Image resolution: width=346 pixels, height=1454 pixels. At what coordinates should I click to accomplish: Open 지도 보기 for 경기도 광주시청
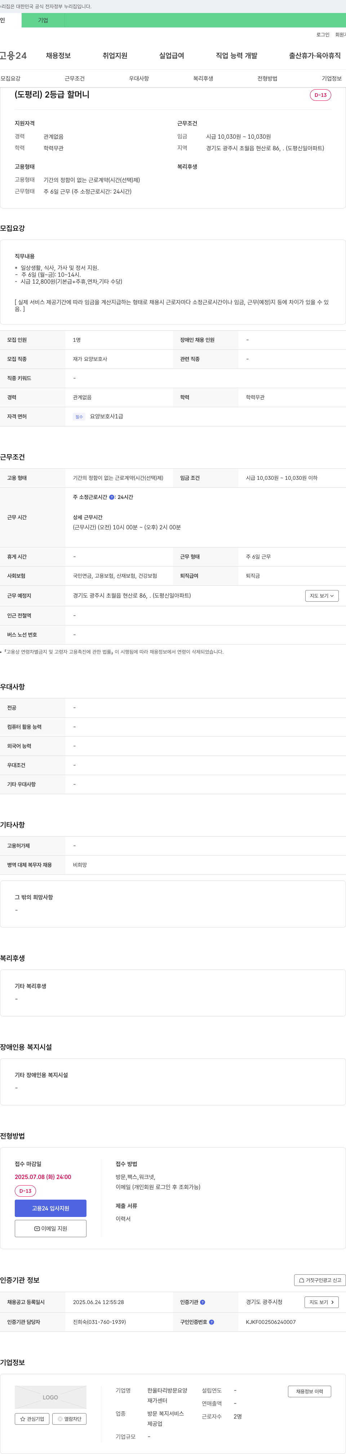(322, 1302)
